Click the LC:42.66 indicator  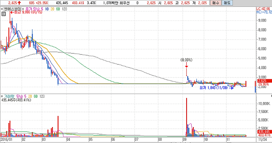pyautogui.click(x=264, y=9)
